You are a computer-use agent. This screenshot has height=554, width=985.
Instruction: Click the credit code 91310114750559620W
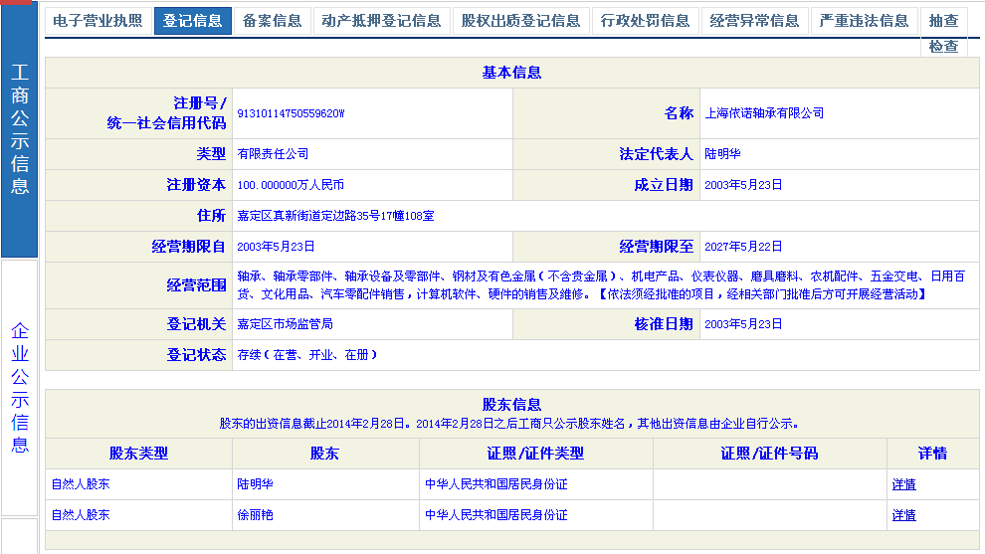point(291,113)
